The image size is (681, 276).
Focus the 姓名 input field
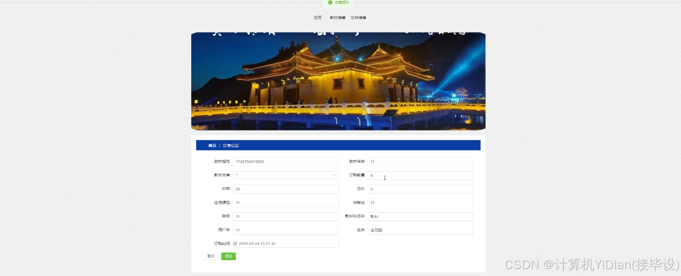pos(420,230)
